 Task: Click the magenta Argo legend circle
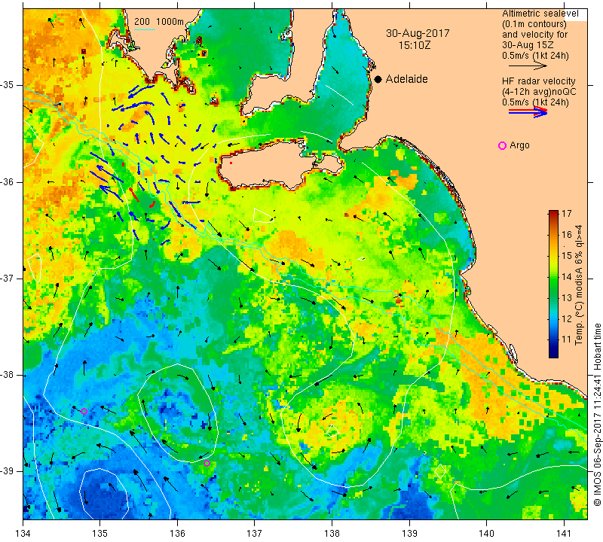[x=502, y=145]
